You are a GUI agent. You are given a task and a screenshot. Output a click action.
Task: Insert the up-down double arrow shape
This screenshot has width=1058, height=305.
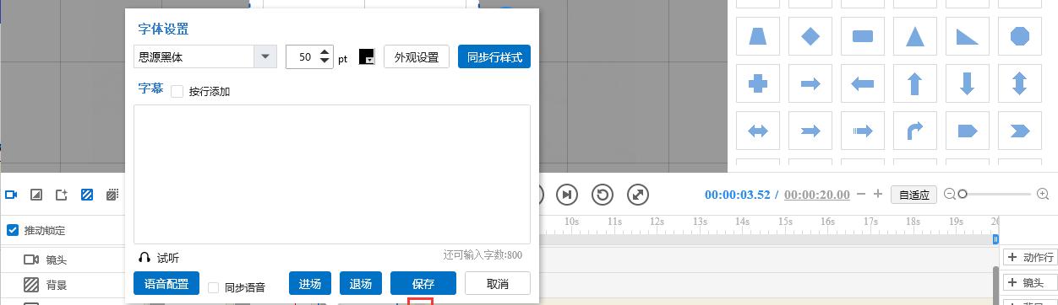coord(1020,83)
